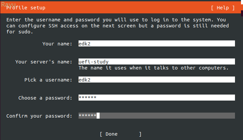Focus the Choose a password field
Viewport: 243px width, 140px height.
click(156, 98)
